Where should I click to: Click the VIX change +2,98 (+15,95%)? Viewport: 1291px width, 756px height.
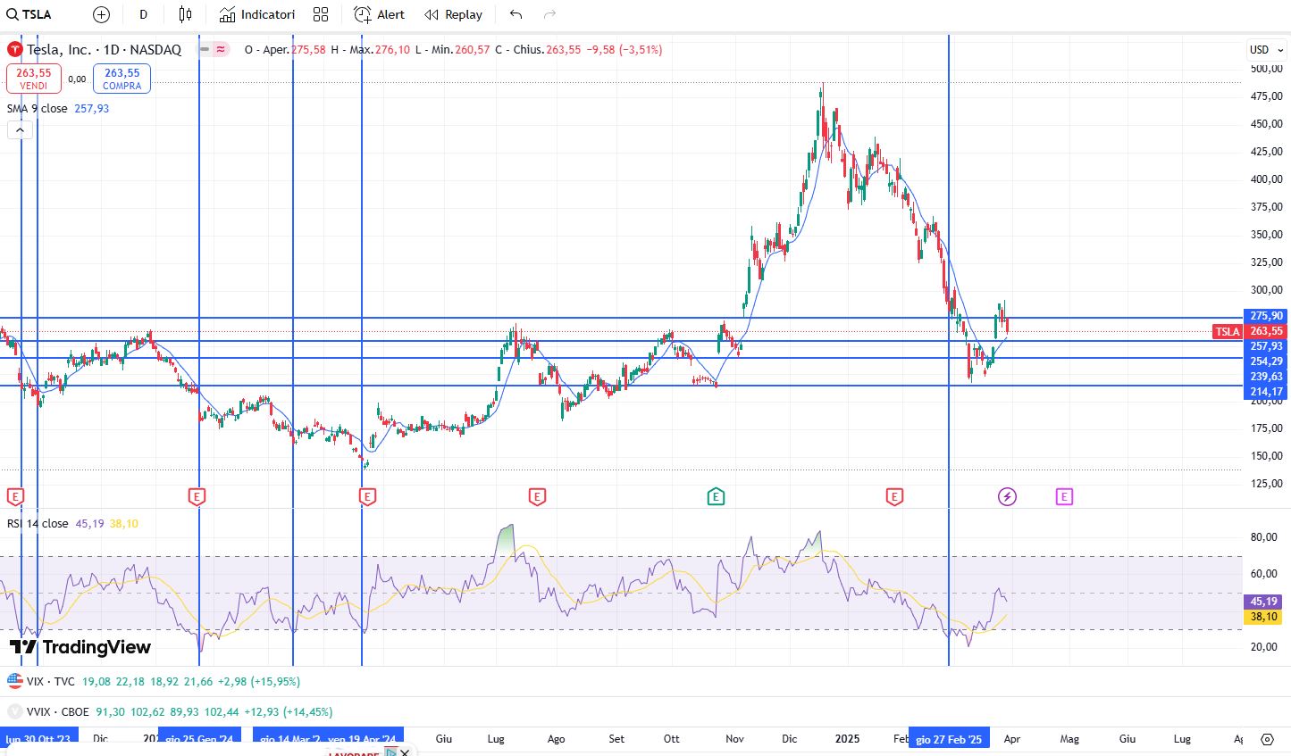[x=259, y=681]
